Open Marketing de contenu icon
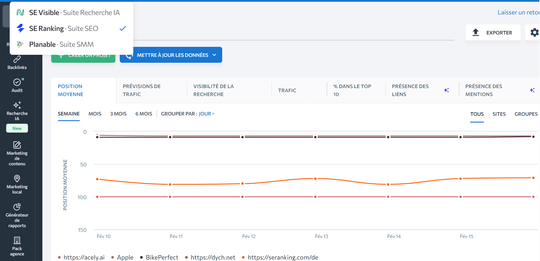The width and height of the screenshot is (540, 261). [x=17, y=145]
